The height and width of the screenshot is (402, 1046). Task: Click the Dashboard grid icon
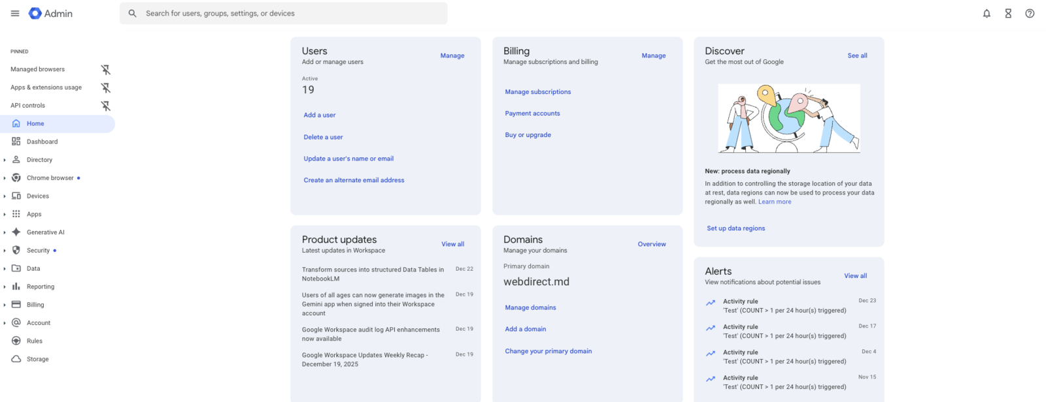coord(16,142)
